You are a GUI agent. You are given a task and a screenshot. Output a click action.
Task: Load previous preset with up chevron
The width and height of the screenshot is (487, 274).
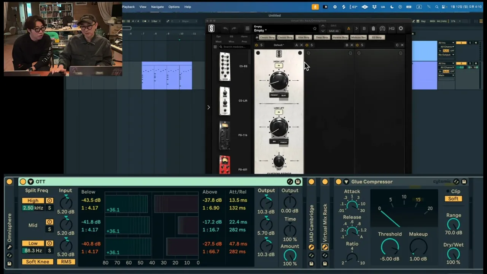click(323, 26)
